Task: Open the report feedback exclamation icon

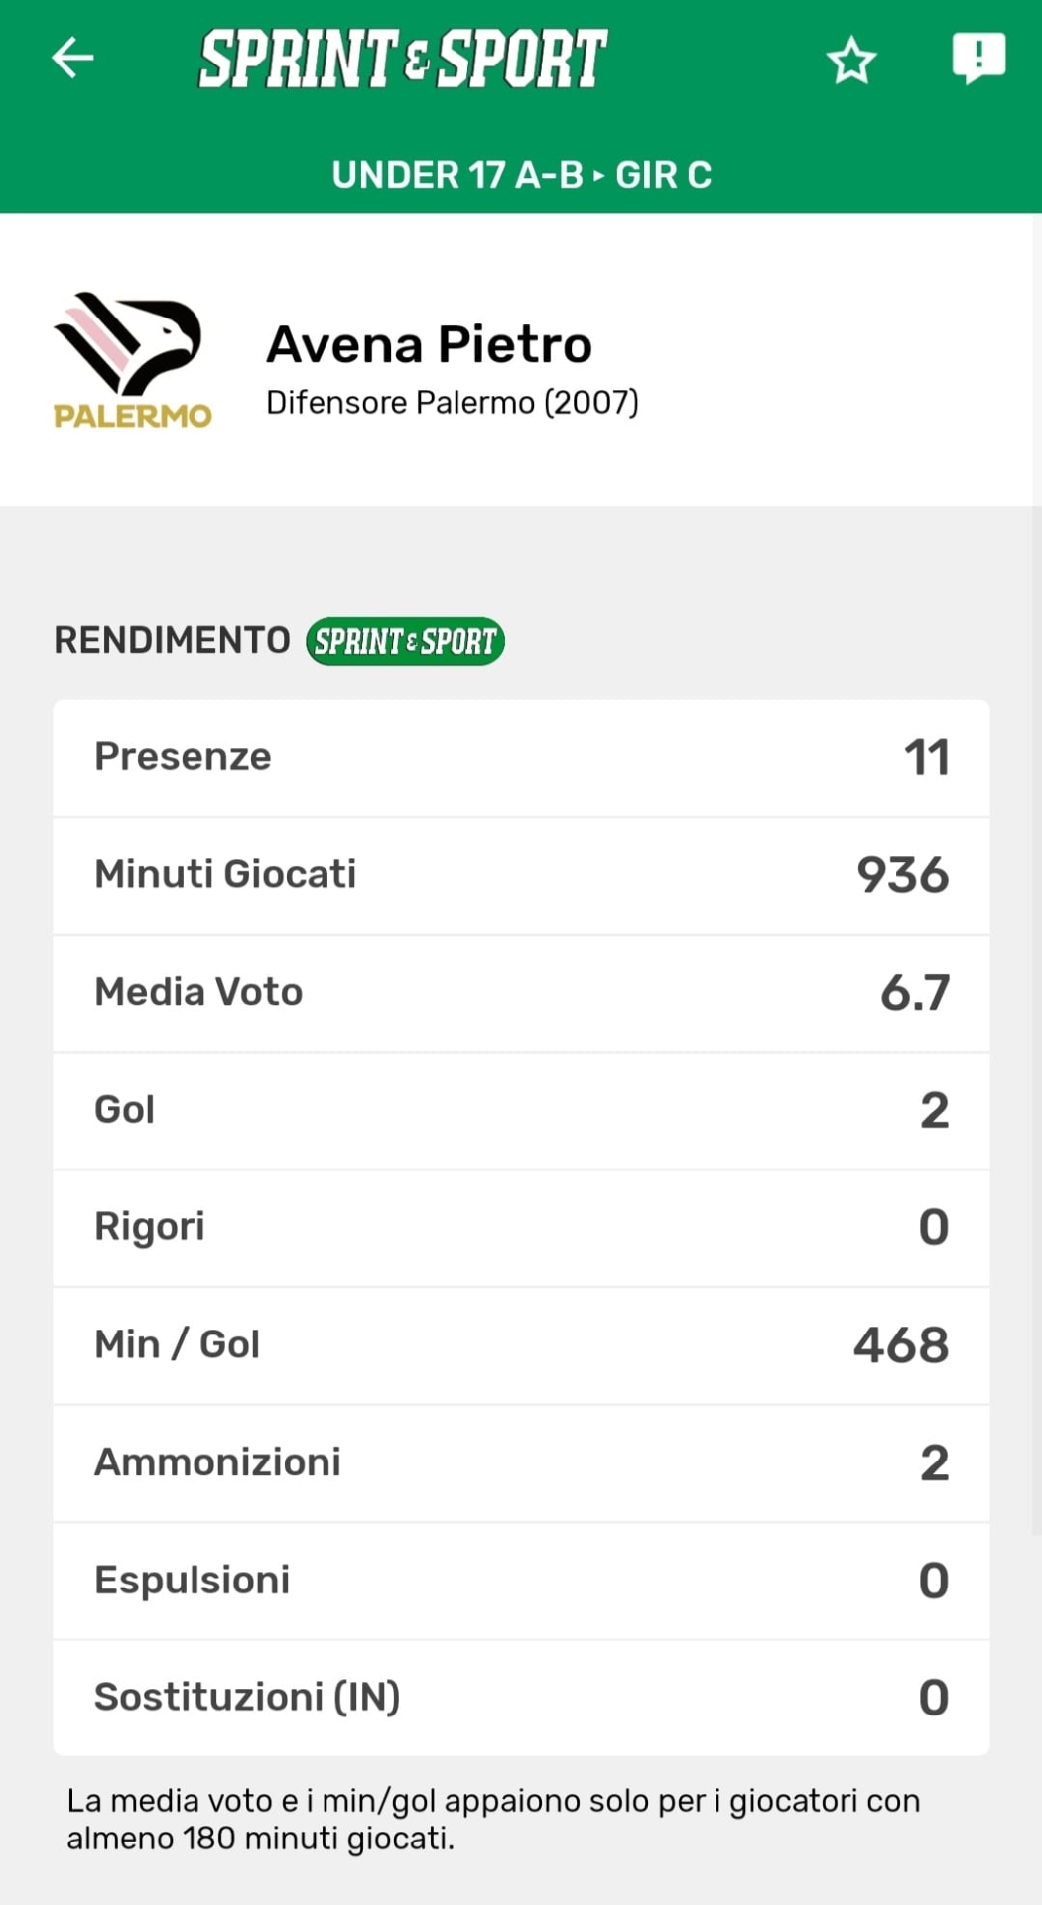Action: 978,58
